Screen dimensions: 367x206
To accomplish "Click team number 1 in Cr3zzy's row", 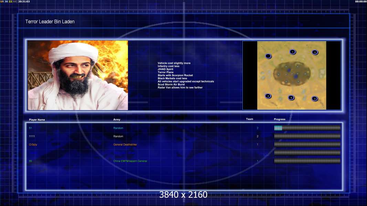I will pyautogui.click(x=258, y=145).
